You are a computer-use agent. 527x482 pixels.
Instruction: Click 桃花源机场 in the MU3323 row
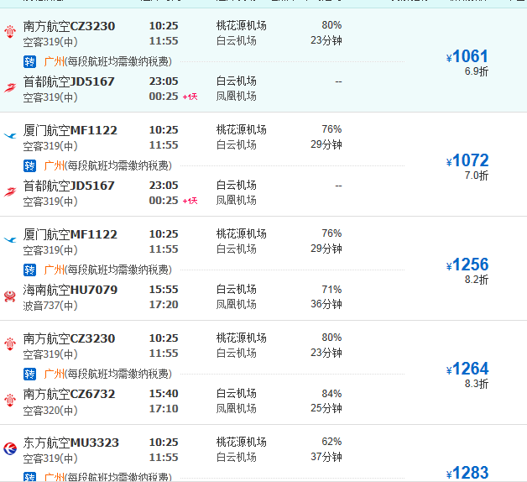(242, 443)
